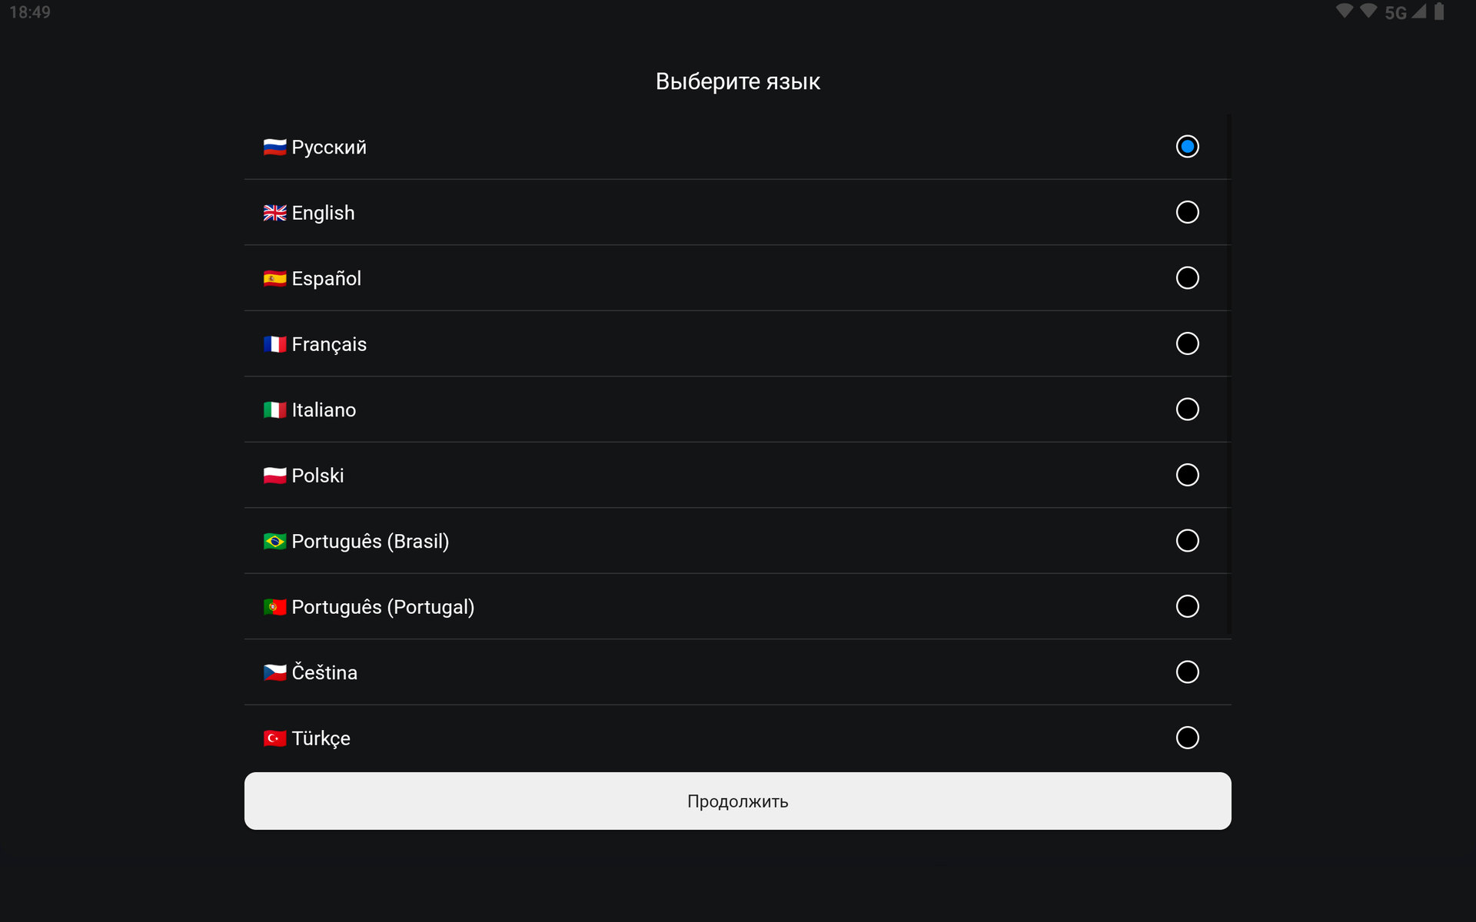The width and height of the screenshot is (1476, 922).
Task: Tap the Brazilian flag icon
Action: [274, 542]
